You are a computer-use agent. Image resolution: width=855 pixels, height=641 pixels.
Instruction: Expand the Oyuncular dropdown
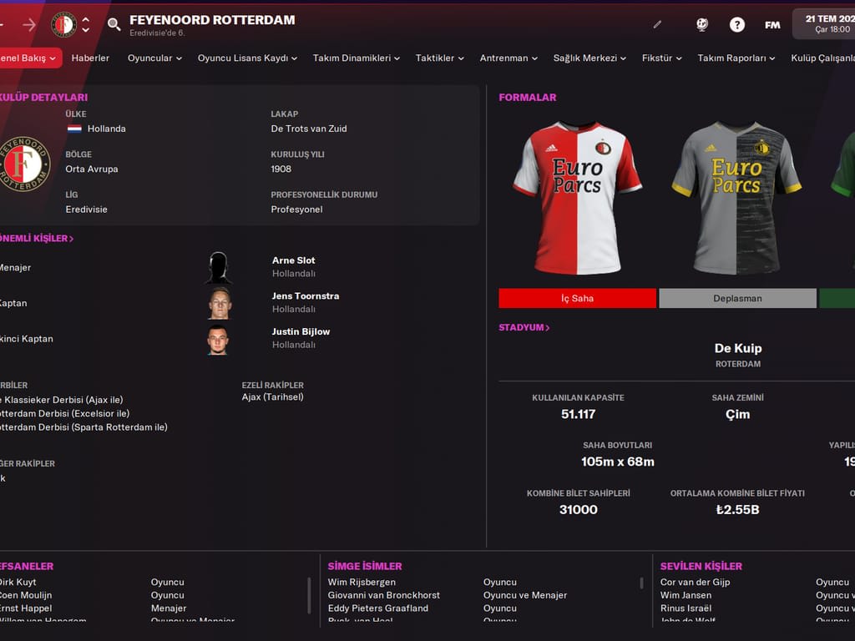pos(154,58)
